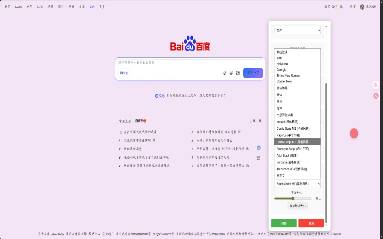Select highlighted Brush Script MT (笔刷风格) option
383x239 pixels.
[x=297, y=142]
